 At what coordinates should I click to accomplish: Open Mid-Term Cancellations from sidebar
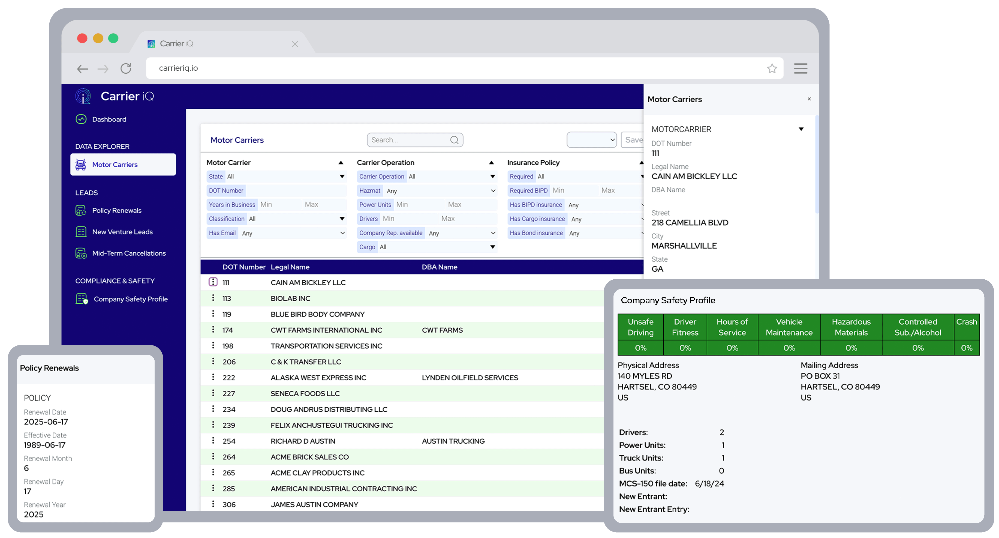tap(129, 253)
